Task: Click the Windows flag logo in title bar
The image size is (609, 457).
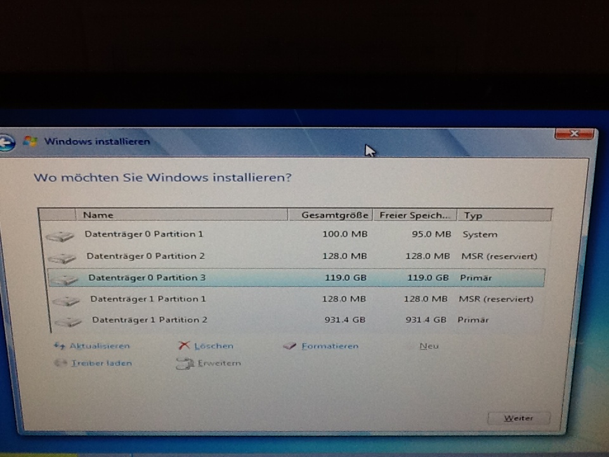Action: (30, 141)
